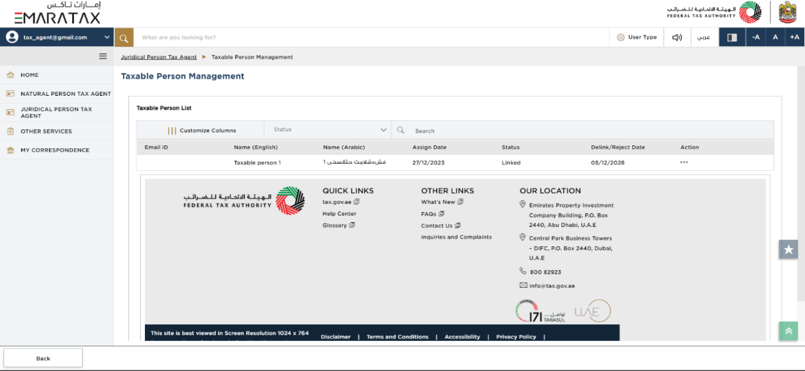Click the Natural Person Tax Agent icon
Viewport: 805px width, 371px height.
tap(10, 93)
